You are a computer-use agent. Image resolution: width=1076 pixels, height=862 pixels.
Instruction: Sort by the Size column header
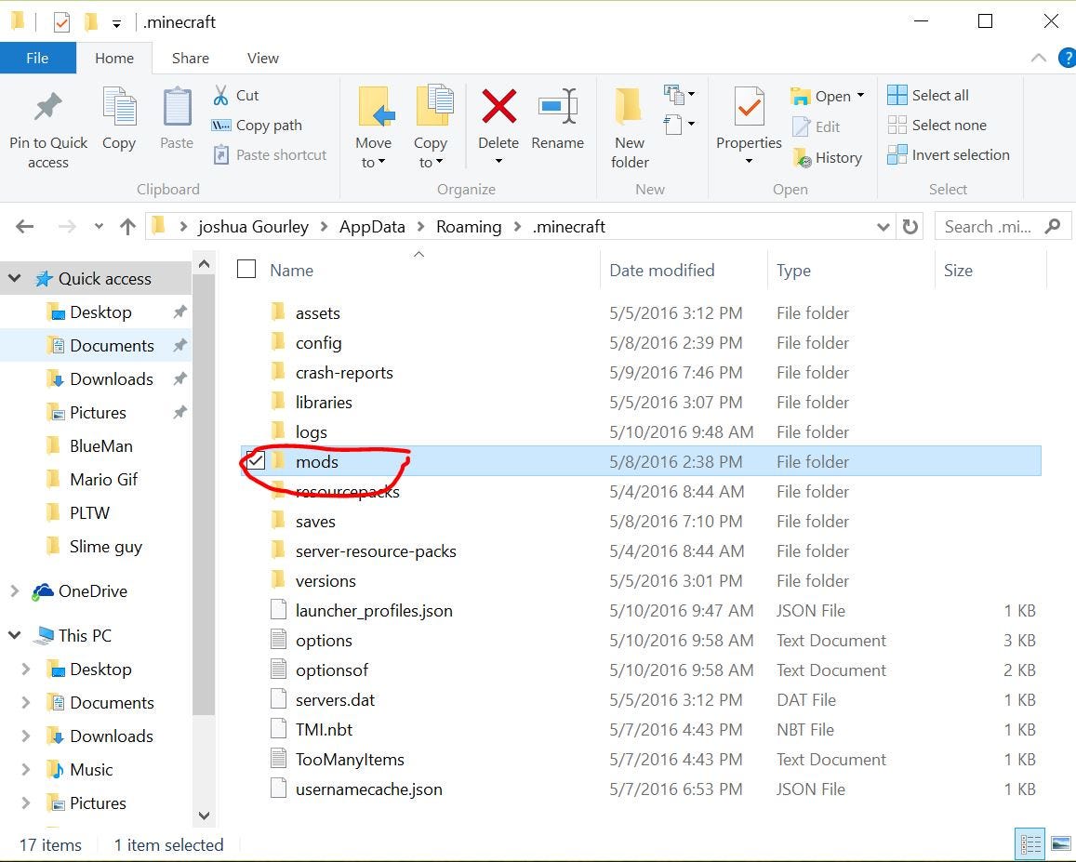click(958, 271)
